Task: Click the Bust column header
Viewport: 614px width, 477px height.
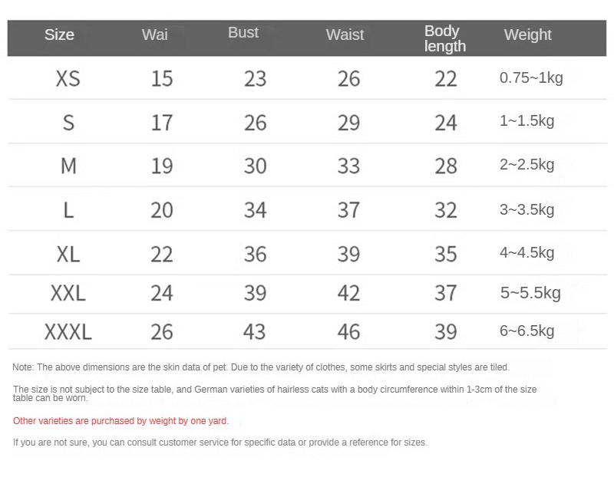Action: point(243,33)
